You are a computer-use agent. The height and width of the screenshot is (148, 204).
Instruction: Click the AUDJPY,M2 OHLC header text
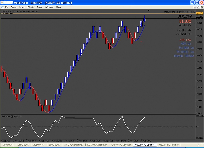pos(20,11)
